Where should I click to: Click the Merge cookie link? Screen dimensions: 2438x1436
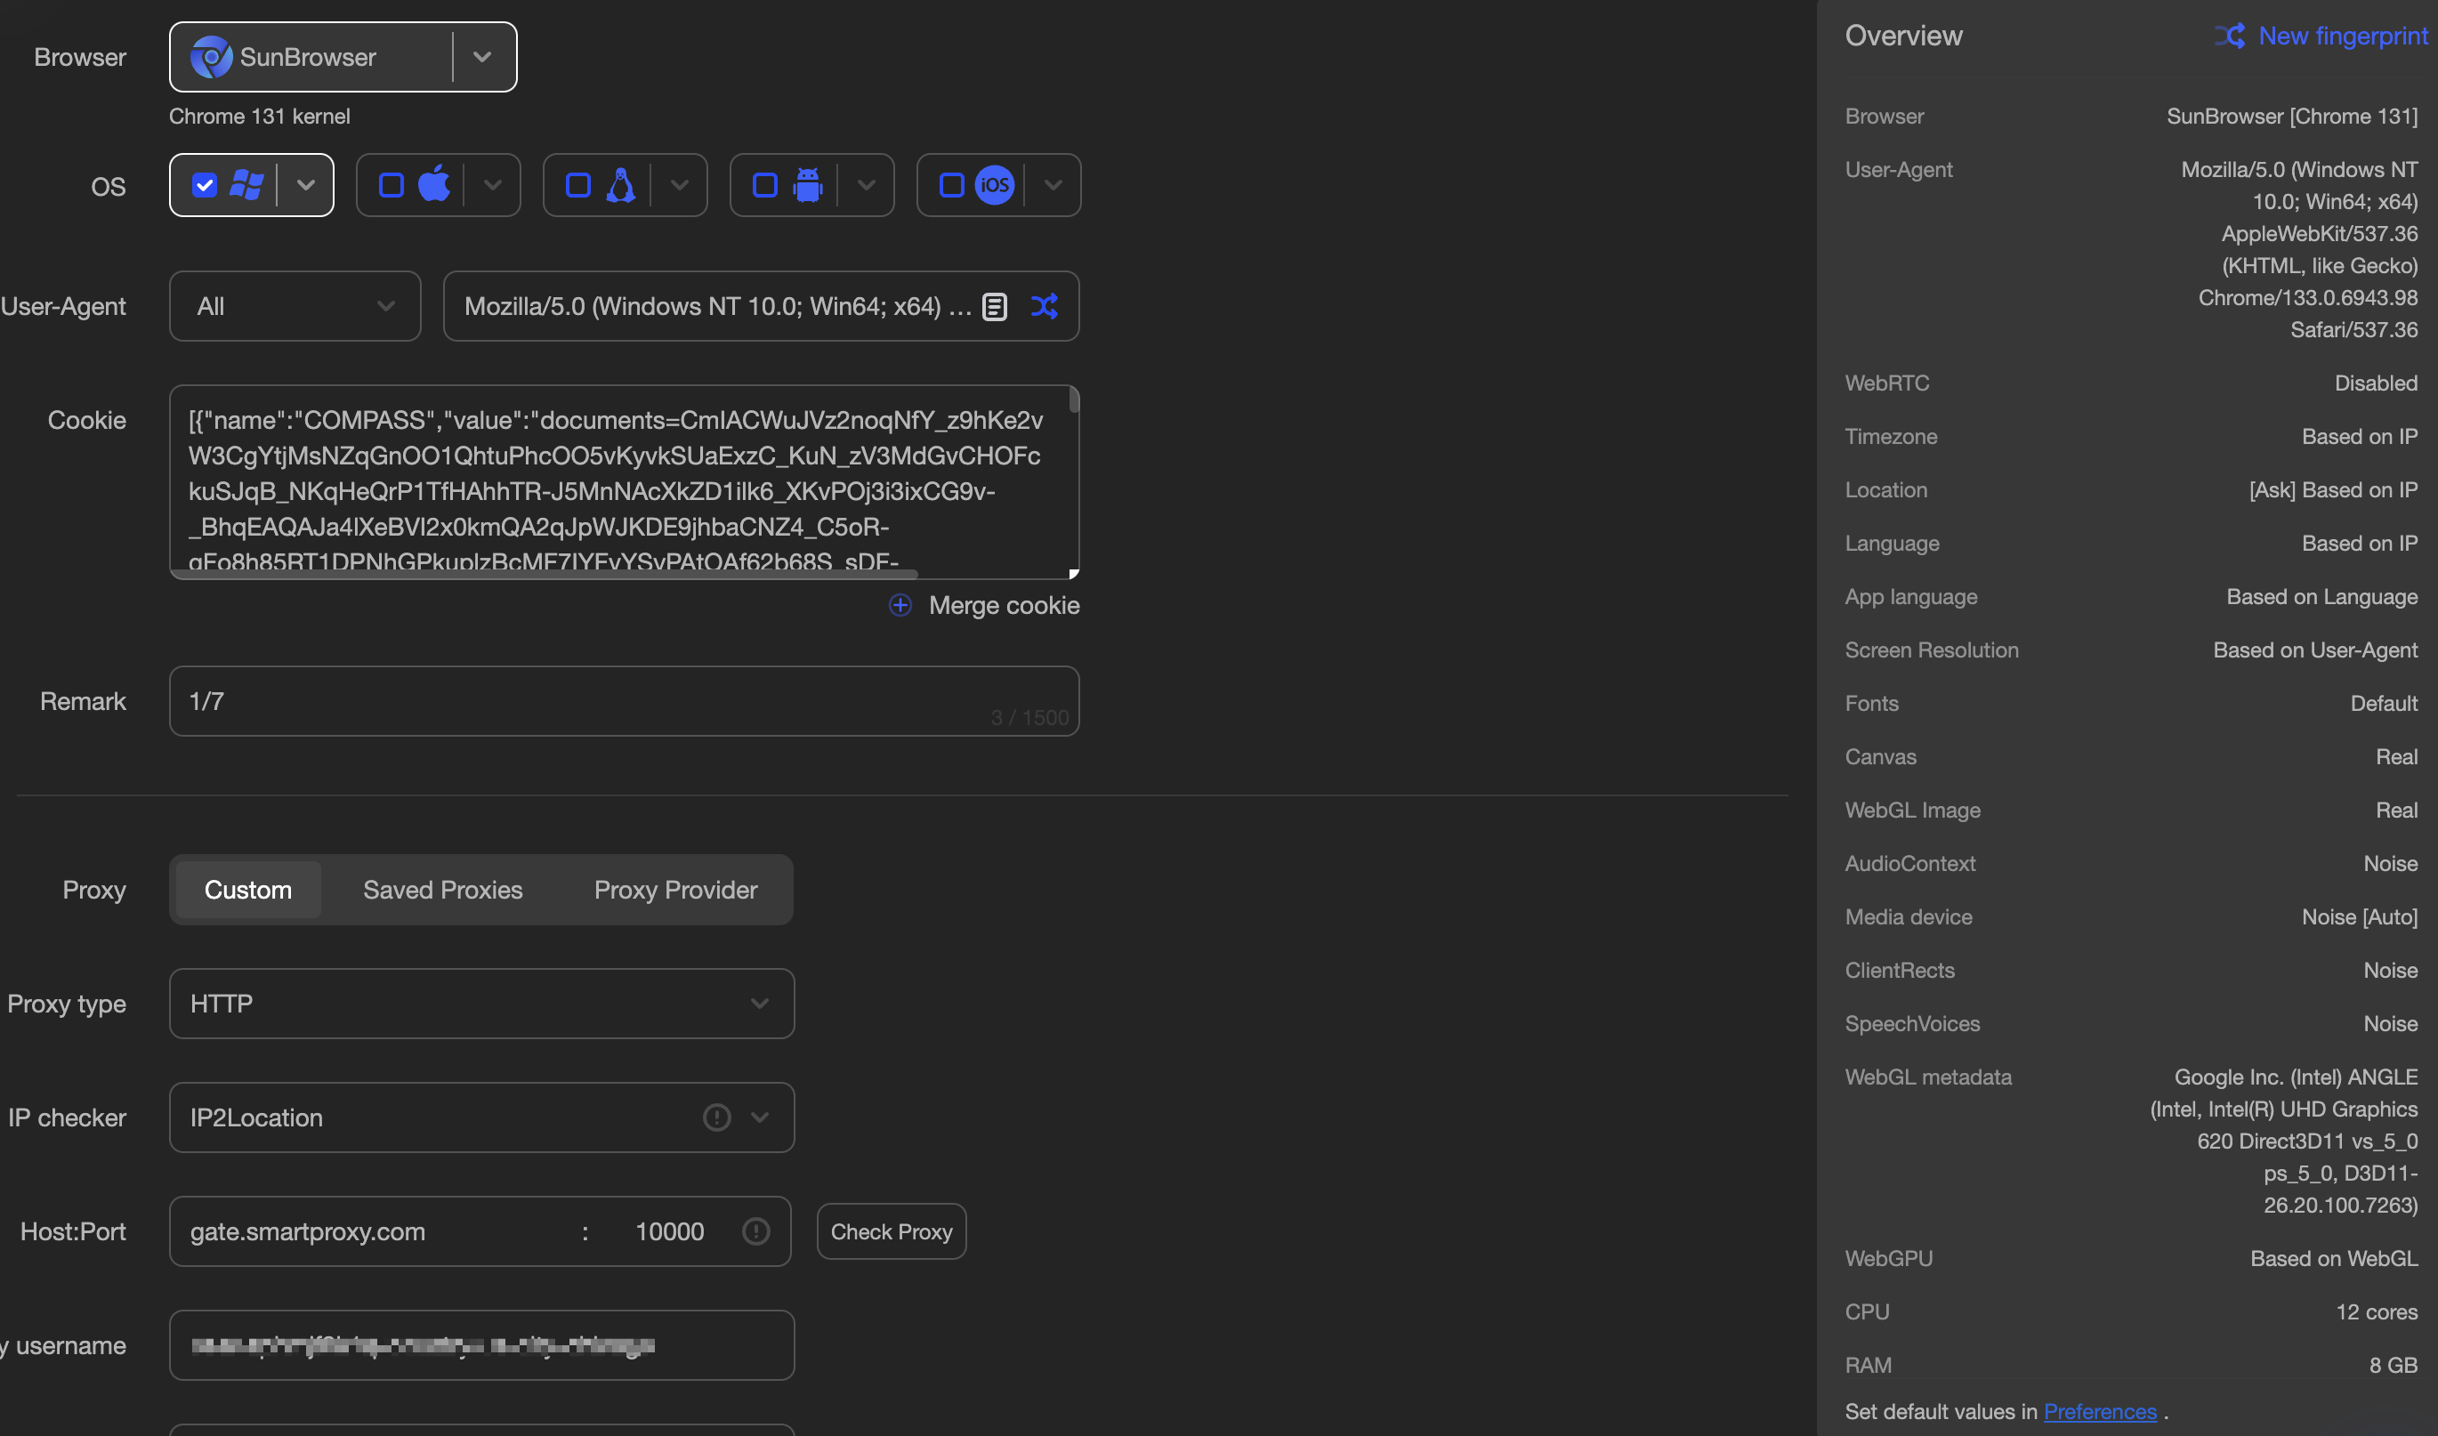1005,605
